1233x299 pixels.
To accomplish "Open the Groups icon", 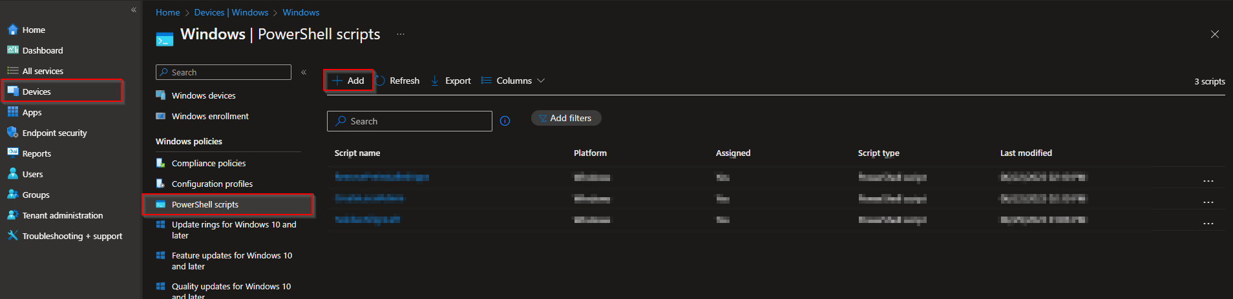I will click(x=12, y=195).
